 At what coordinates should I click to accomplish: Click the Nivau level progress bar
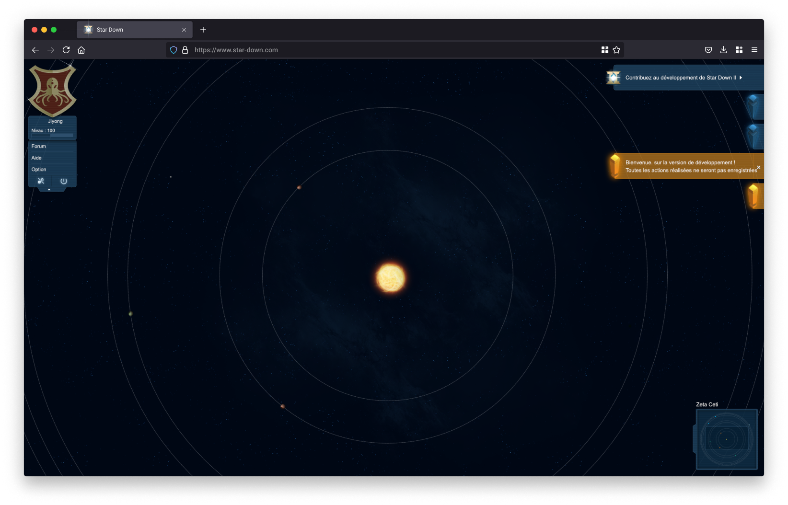click(x=52, y=135)
